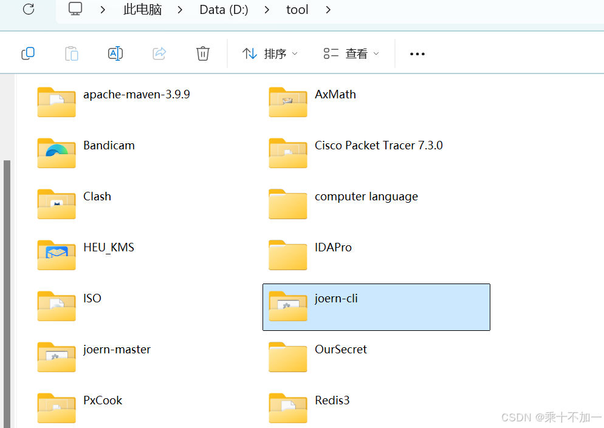This screenshot has width=604, height=428.
Task: Click the apache-maven-3.9.9 folder name
Action: pyautogui.click(x=136, y=95)
